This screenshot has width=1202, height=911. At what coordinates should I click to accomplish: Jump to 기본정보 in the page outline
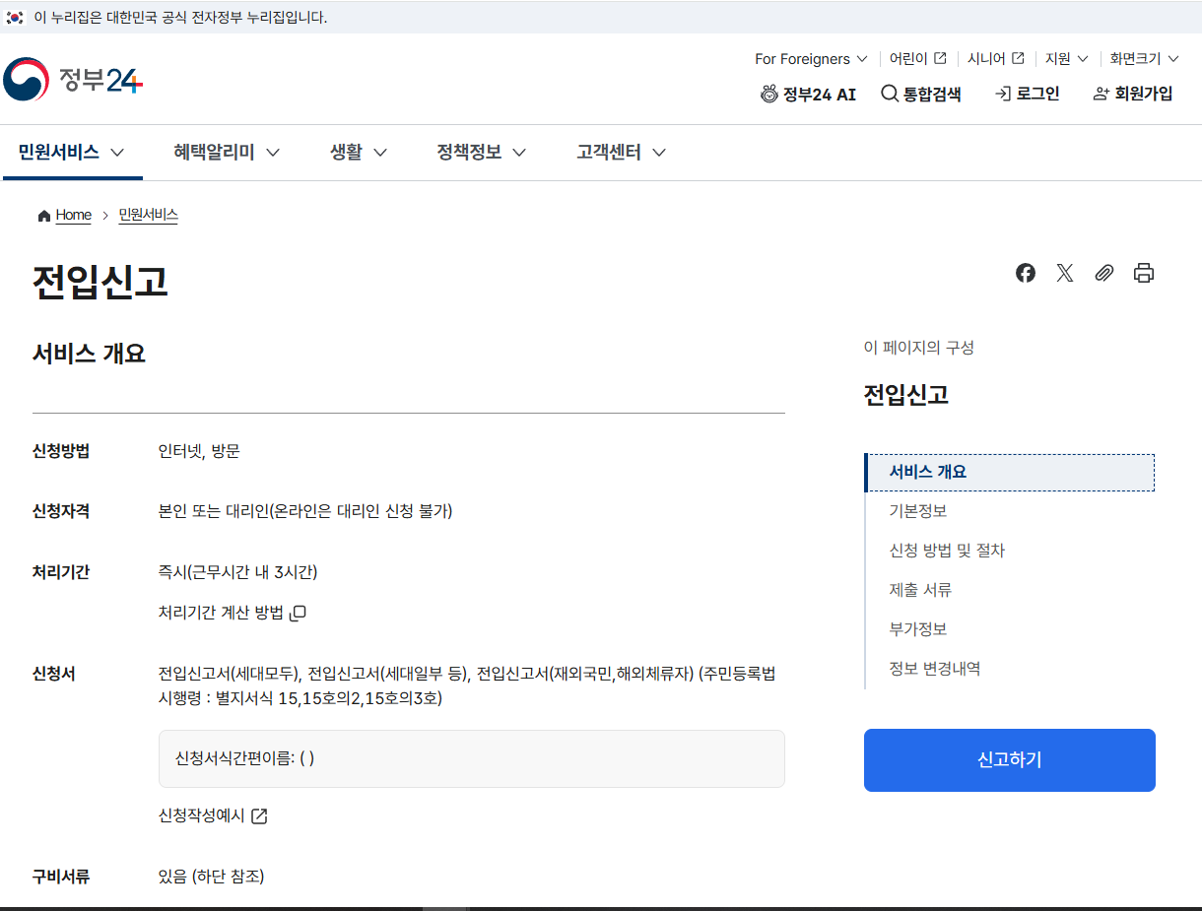pyautogui.click(x=916, y=511)
